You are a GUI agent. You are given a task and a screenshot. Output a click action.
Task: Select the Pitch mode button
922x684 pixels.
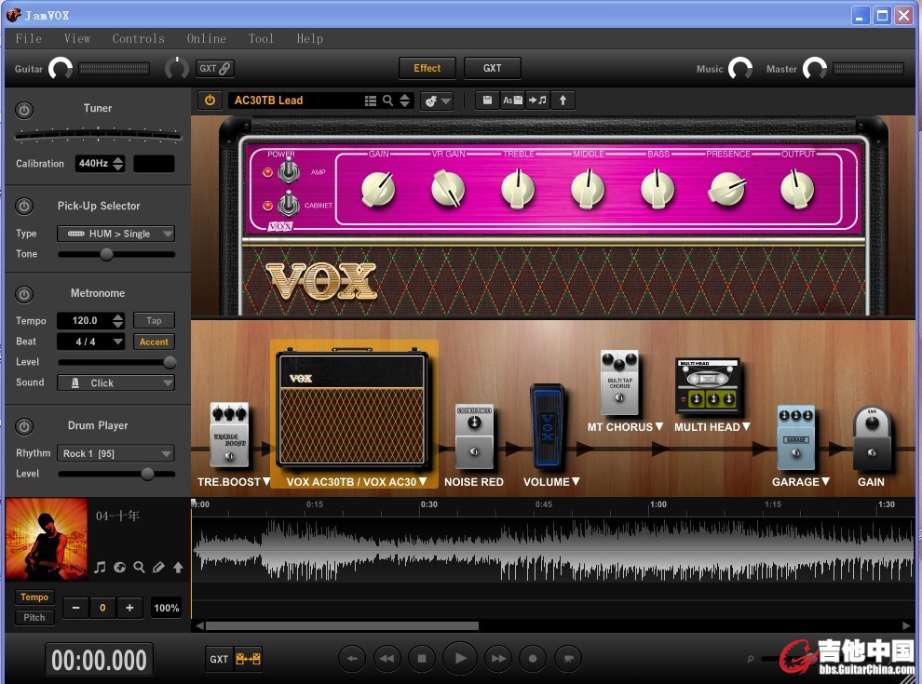(34, 618)
